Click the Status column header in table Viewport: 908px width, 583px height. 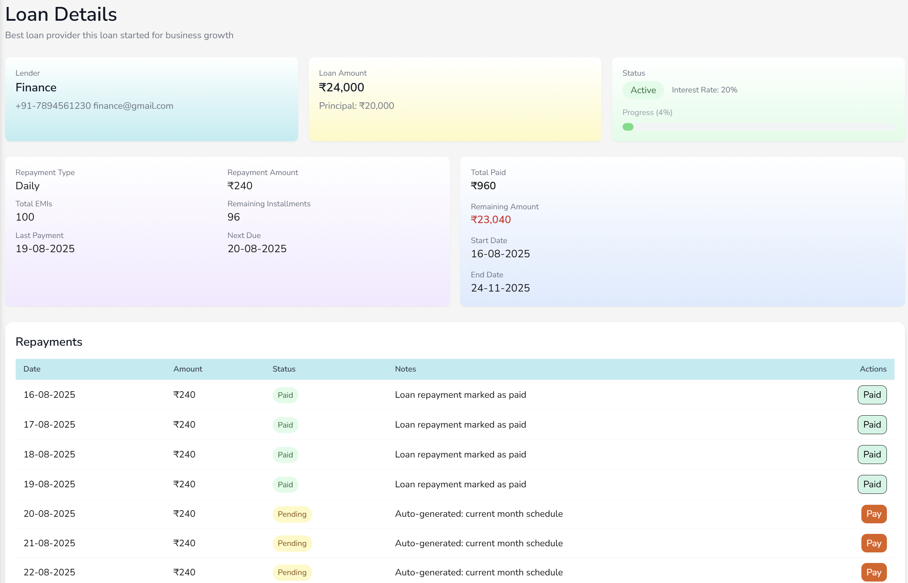point(284,369)
